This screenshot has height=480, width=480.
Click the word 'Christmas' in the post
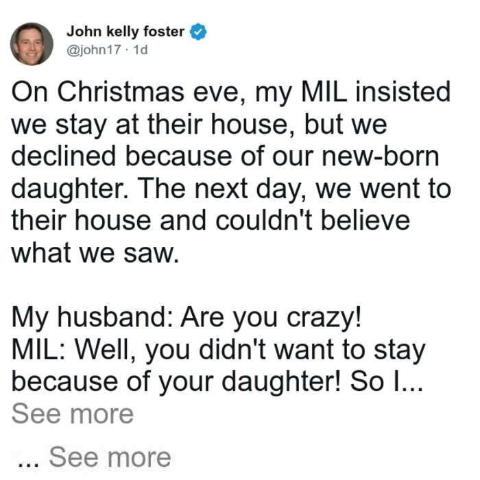(121, 92)
